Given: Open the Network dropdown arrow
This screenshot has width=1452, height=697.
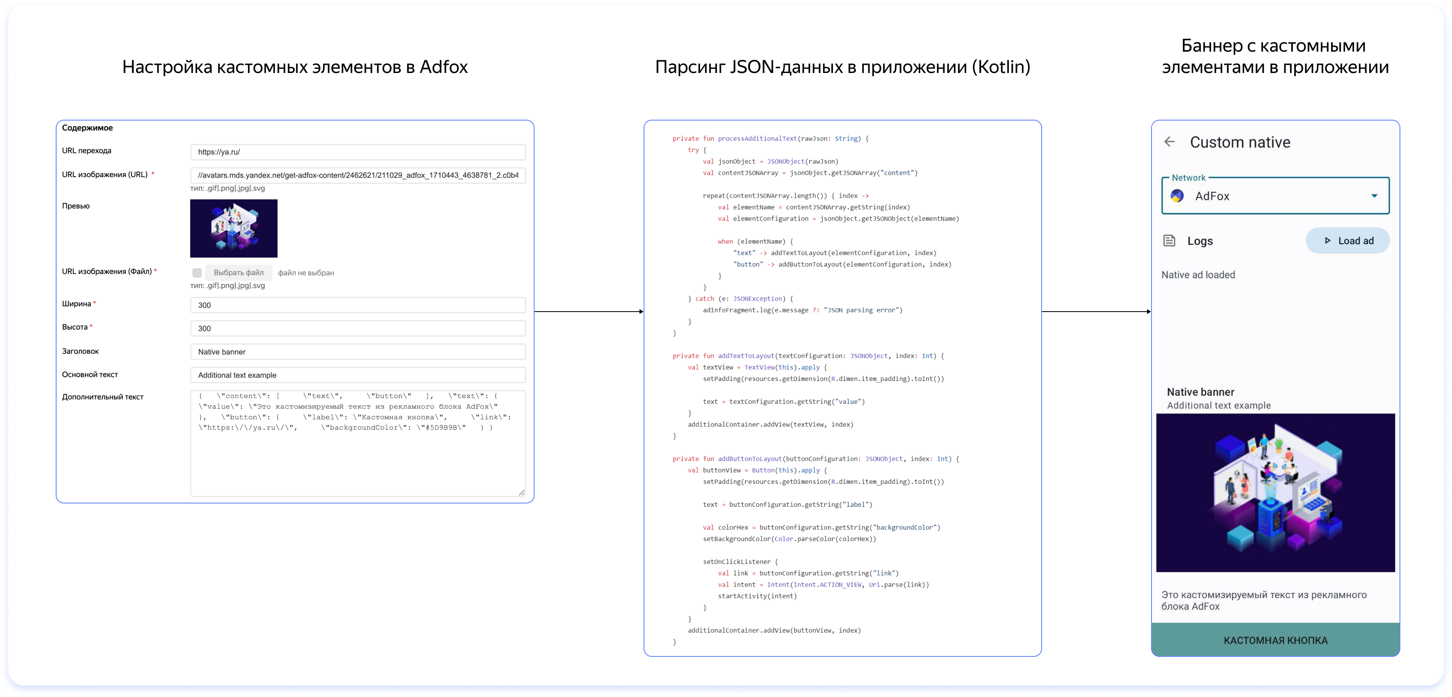Looking at the screenshot, I should [x=1374, y=196].
